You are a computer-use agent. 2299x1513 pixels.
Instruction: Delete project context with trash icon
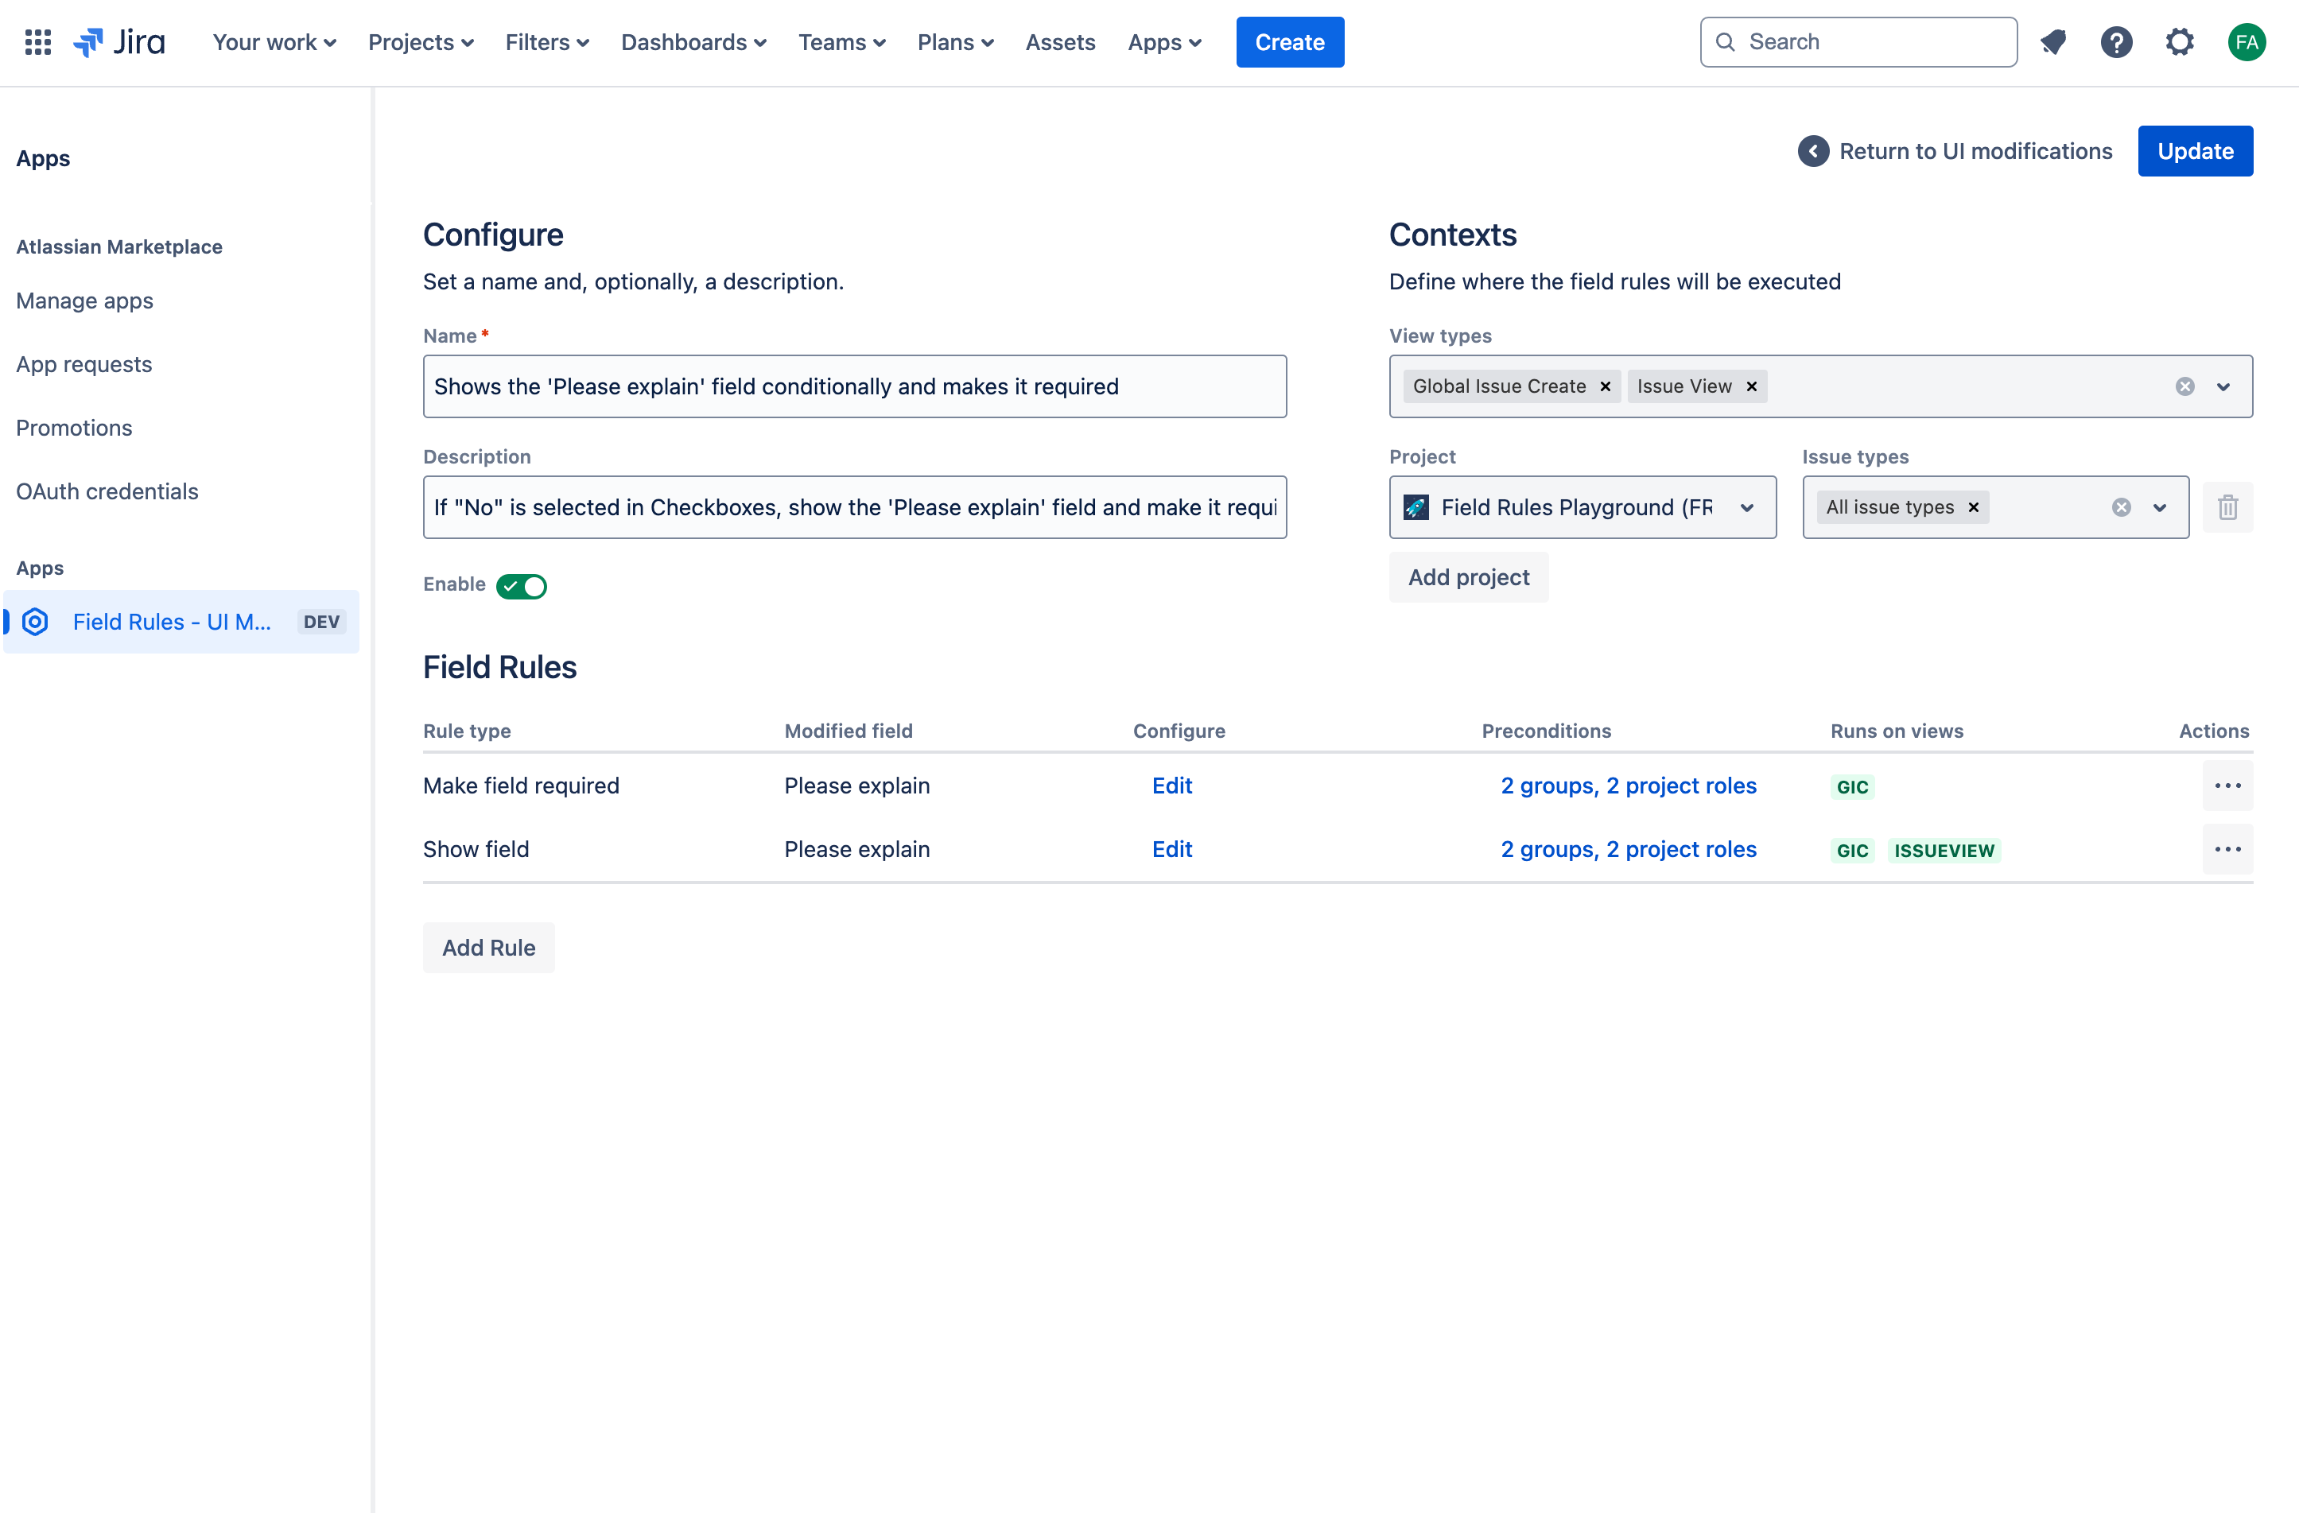(2227, 508)
